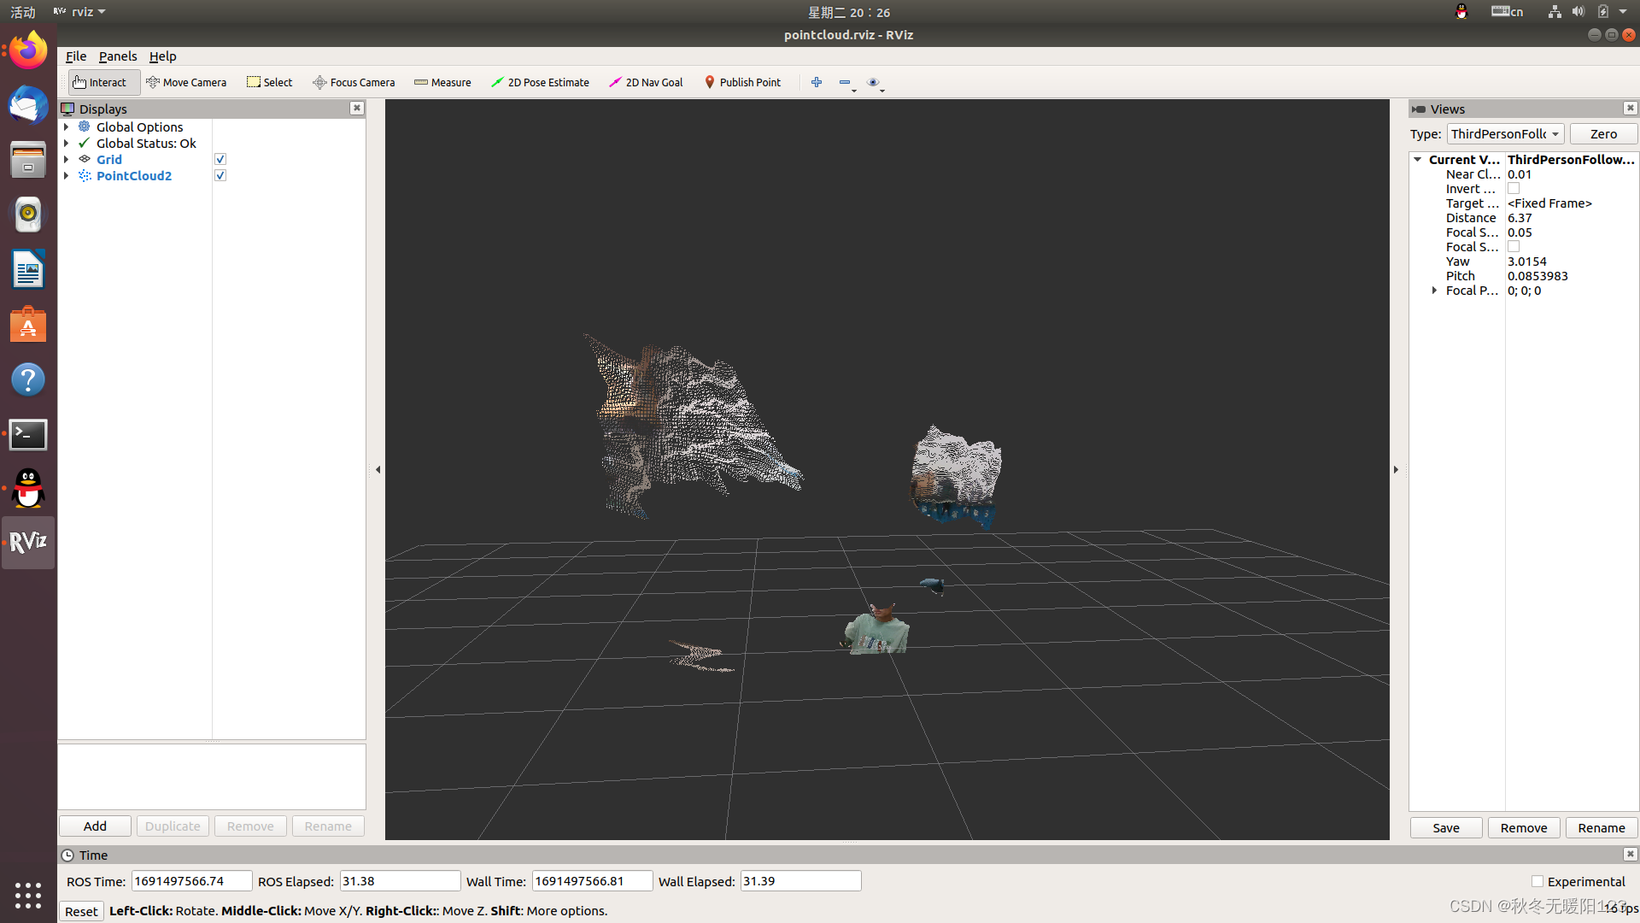Image resolution: width=1640 pixels, height=923 pixels.
Task: Activate the Publish Point tool
Action: pos(741,82)
